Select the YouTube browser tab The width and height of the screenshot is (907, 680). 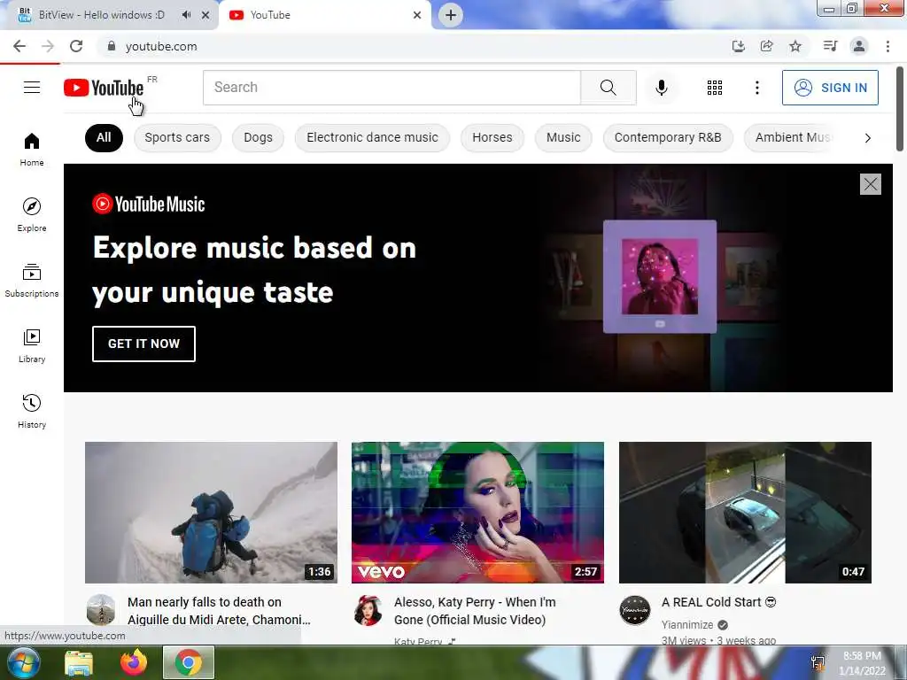(324, 15)
